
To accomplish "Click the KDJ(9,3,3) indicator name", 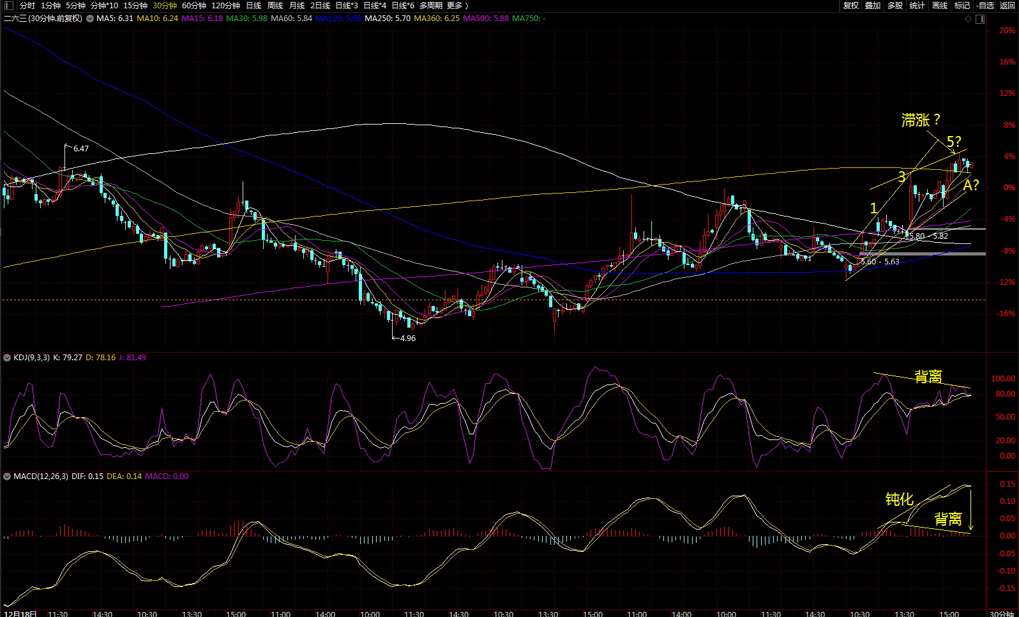I will click(31, 358).
